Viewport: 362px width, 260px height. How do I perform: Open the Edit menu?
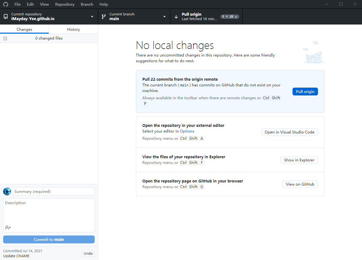click(30, 4)
